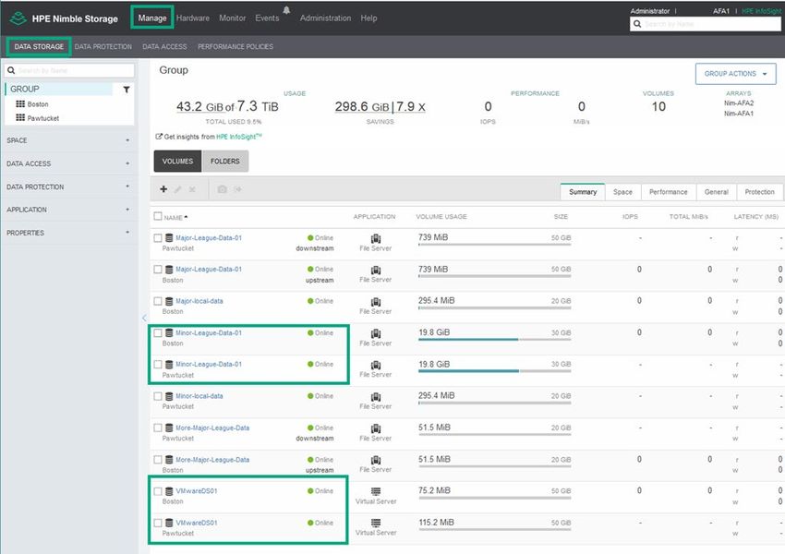
Task: Expand the DATA PROTECTION filter section
Action: click(x=68, y=187)
